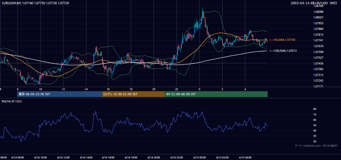Image resolution: width=341 pixels, height=160 pixels.
Task: Click hour label 12 under the price chart
Action: (x=63, y=89)
